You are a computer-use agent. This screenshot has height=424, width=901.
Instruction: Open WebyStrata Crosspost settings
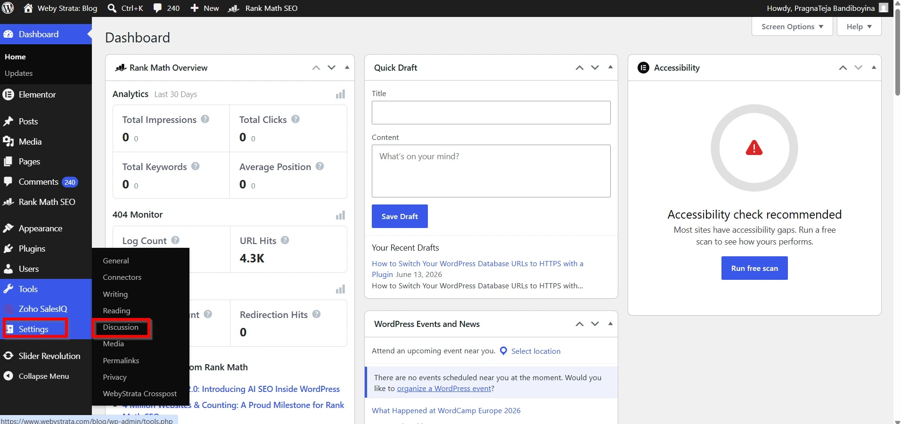[x=140, y=393]
